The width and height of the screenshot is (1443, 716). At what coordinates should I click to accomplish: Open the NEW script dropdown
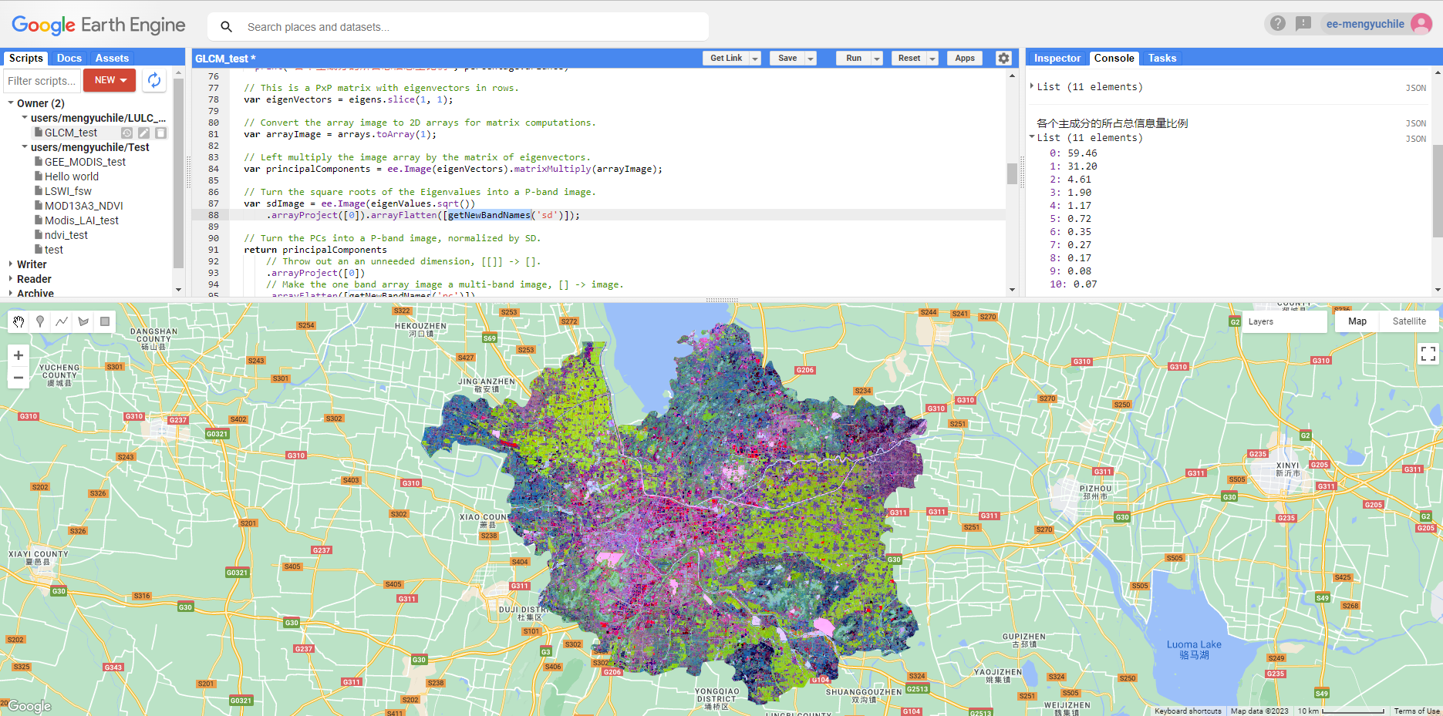110,80
